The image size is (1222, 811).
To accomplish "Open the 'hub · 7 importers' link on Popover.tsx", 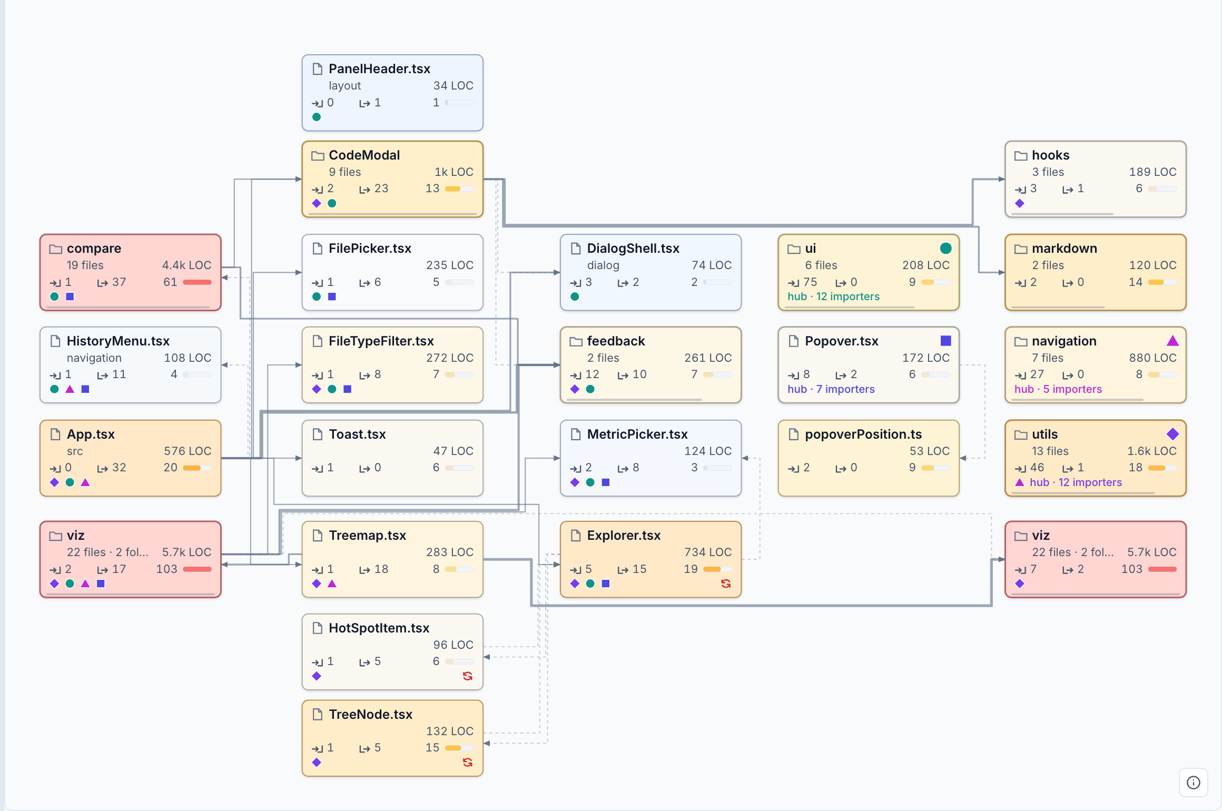I will pos(831,389).
